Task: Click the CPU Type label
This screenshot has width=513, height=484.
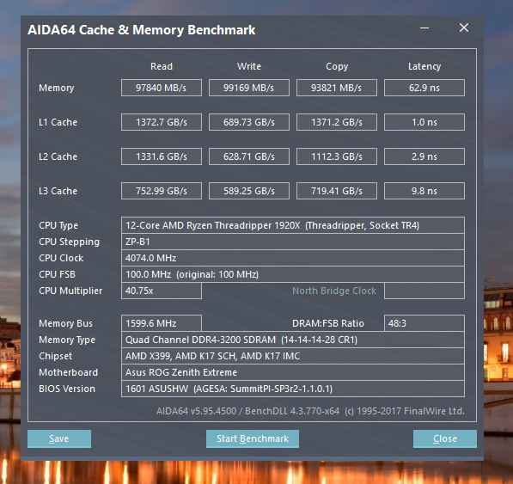Action: coord(58,225)
